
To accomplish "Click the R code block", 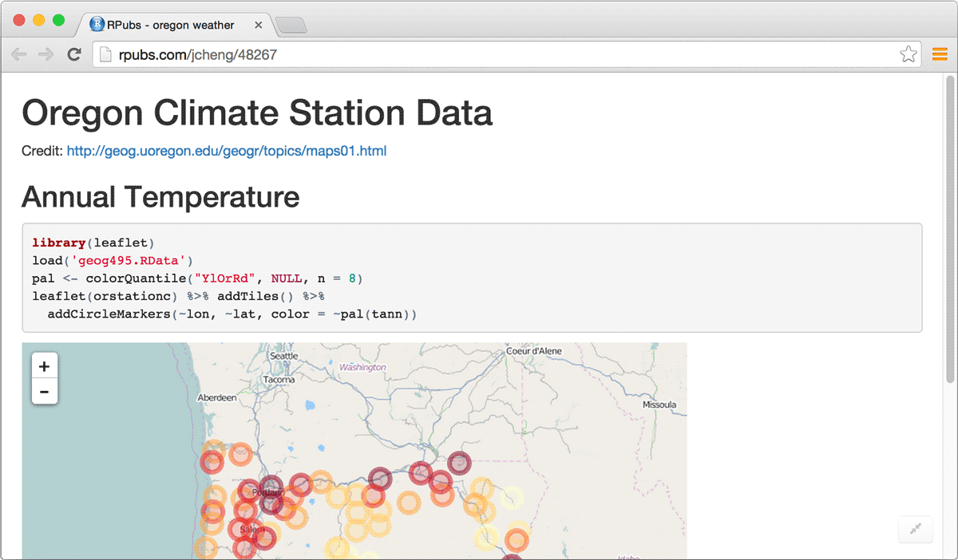I will (471, 278).
